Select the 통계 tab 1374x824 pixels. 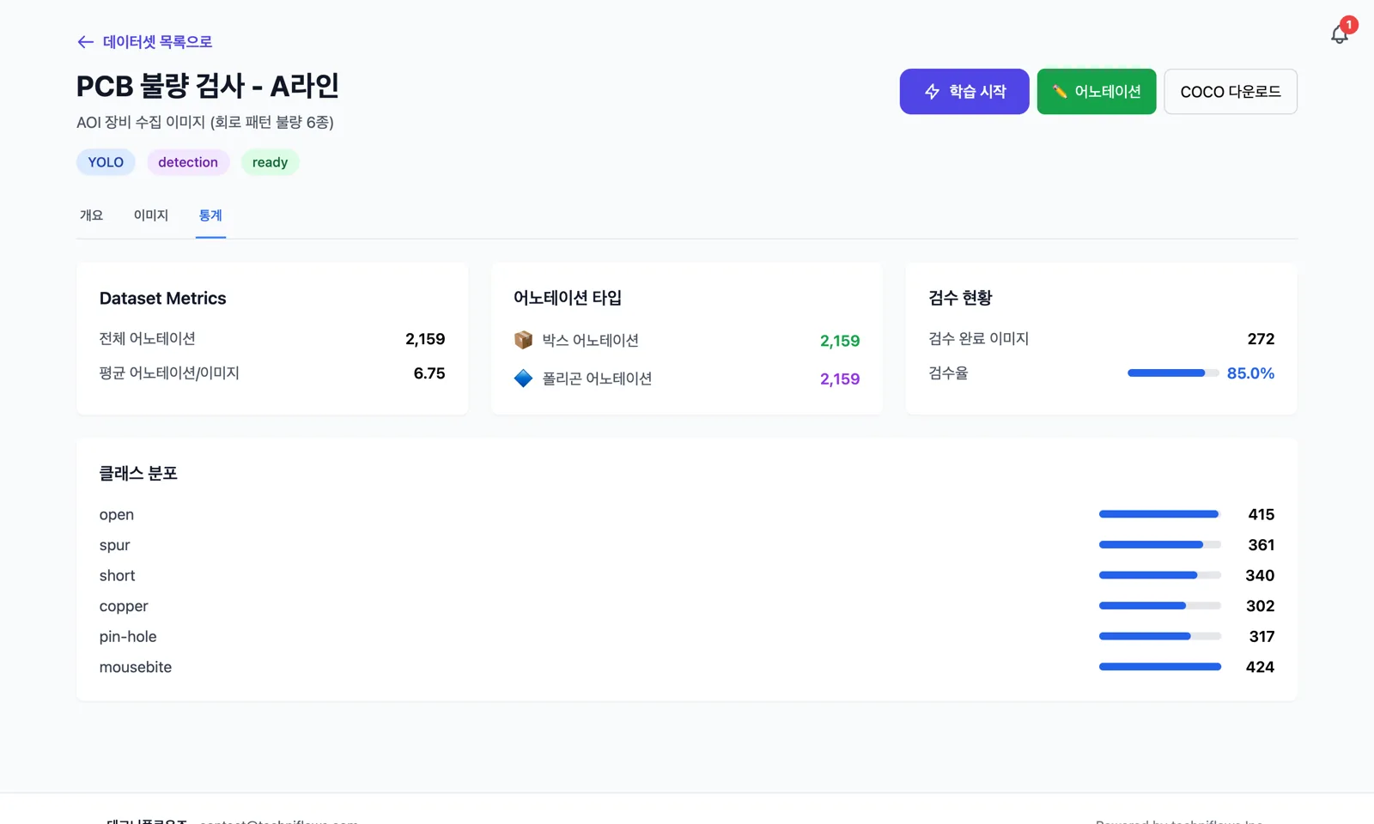[210, 215]
